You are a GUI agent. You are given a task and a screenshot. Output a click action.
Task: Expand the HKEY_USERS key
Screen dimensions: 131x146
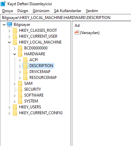point(9,107)
